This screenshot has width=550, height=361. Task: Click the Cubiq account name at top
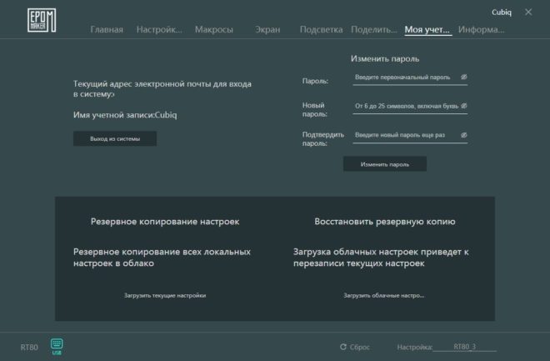tap(501, 13)
